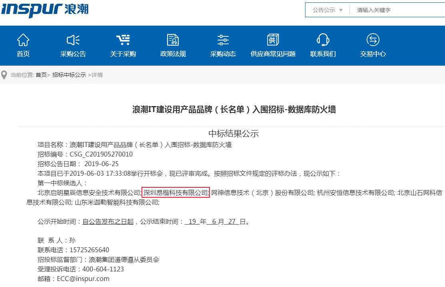This screenshot has height=287, width=445.
Task: Click the 数据库防火墙 announcement title heading
Action: [x=234, y=109]
